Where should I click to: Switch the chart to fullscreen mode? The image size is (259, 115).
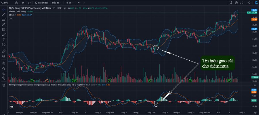click(x=242, y=3)
